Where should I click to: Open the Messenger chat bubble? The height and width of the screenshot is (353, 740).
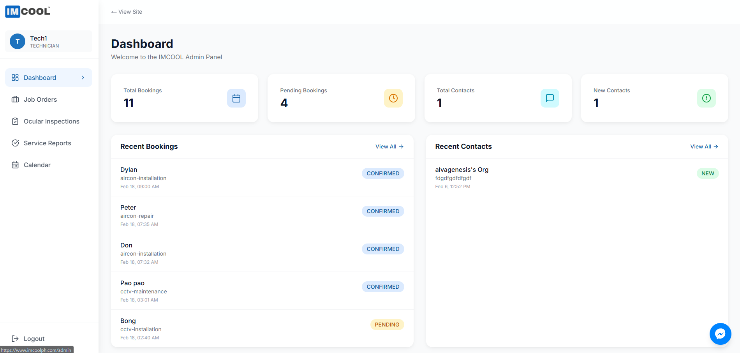[x=720, y=334]
